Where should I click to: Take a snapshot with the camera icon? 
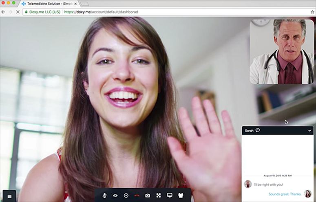click(x=148, y=195)
